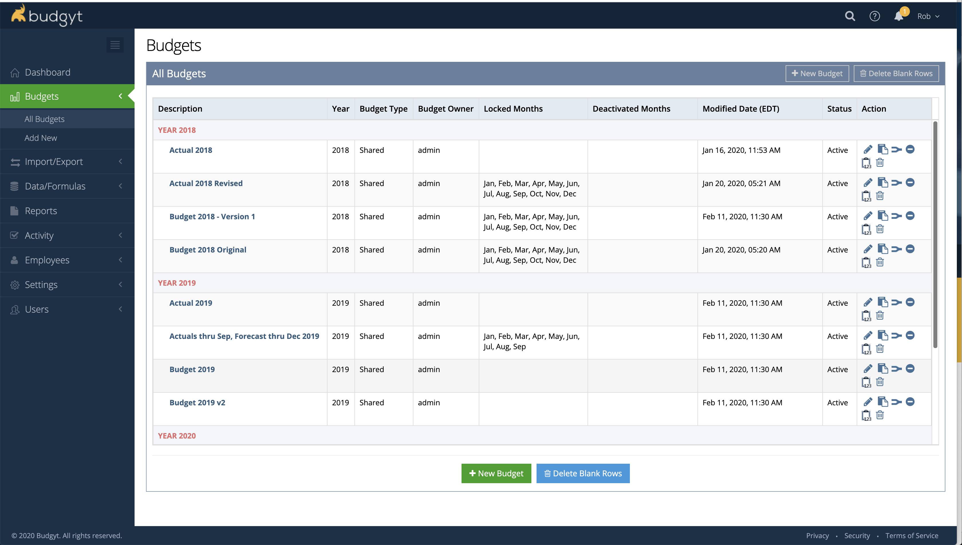Click the green New Budget button
This screenshot has width=962, height=545.
(x=496, y=473)
